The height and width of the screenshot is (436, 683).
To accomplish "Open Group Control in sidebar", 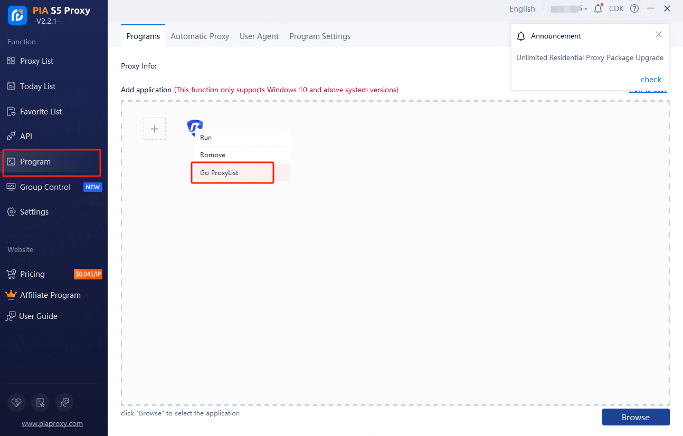I will [x=45, y=187].
